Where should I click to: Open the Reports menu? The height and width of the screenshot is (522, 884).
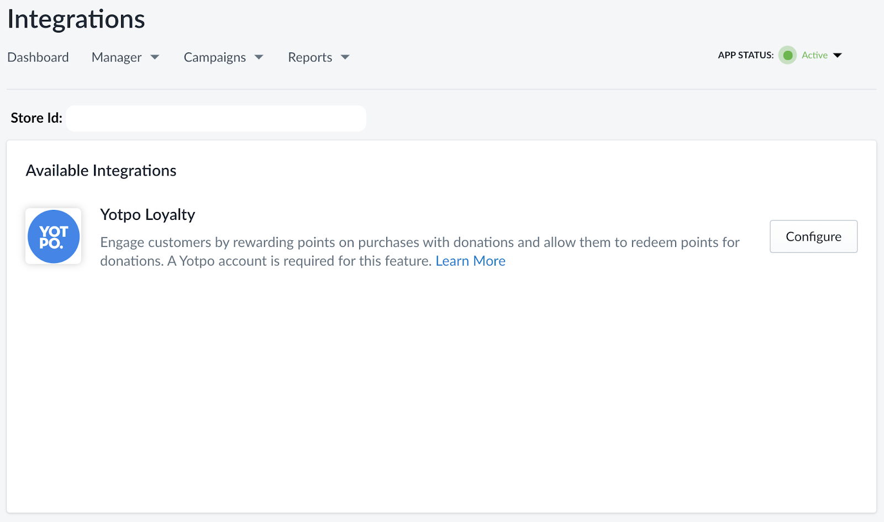coord(310,57)
